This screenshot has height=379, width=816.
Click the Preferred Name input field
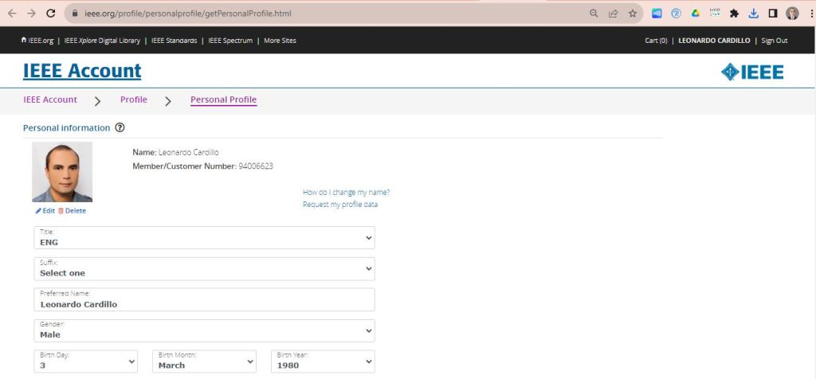coord(204,300)
